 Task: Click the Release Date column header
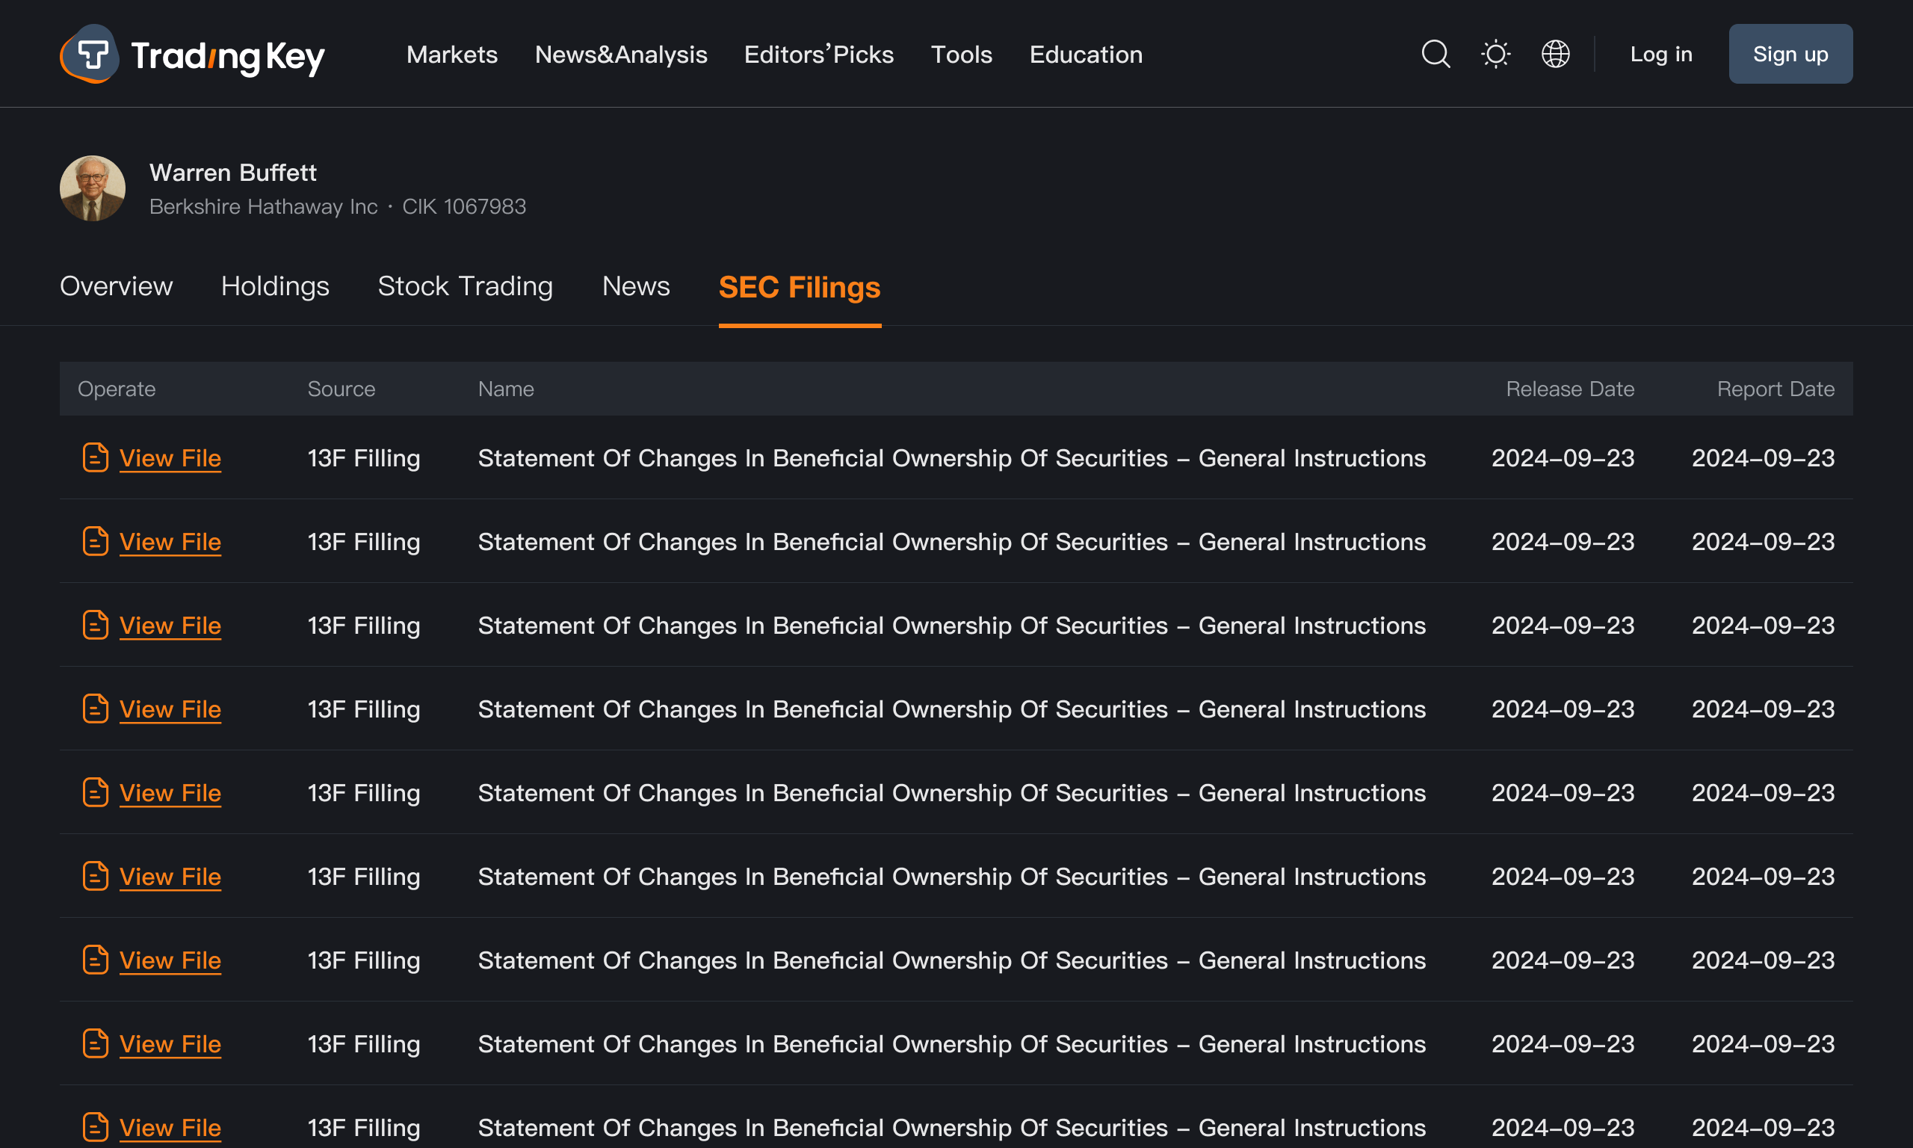tap(1570, 389)
